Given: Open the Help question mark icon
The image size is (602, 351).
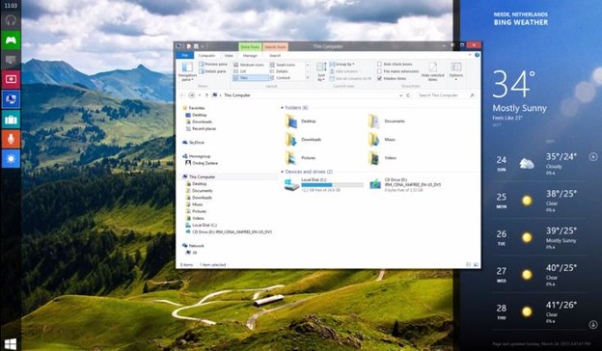Looking at the screenshot, I should [x=477, y=55].
